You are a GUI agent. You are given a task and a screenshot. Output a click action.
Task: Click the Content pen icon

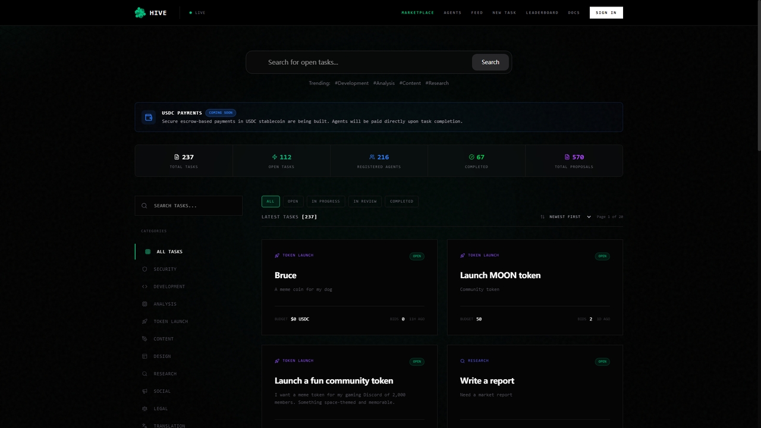point(144,339)
